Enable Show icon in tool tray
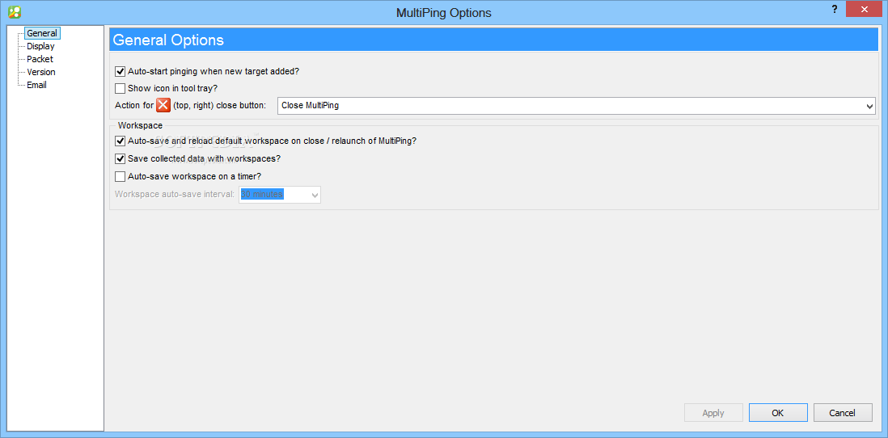888x438 pixels. [x=120, y=88]
